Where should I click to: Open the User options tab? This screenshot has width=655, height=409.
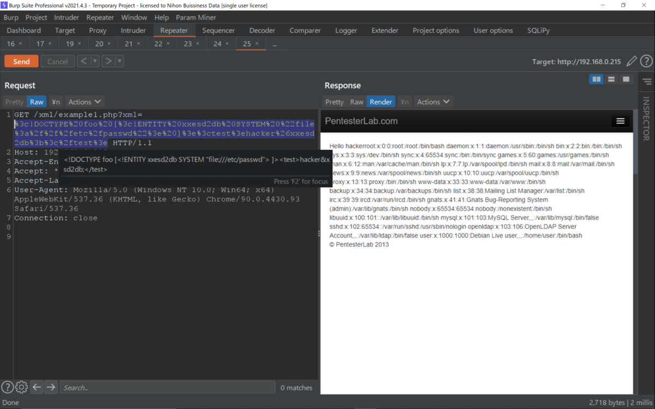point(493,31)
